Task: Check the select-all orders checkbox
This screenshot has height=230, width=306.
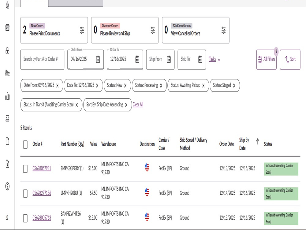Action: [x=25, y=144]
